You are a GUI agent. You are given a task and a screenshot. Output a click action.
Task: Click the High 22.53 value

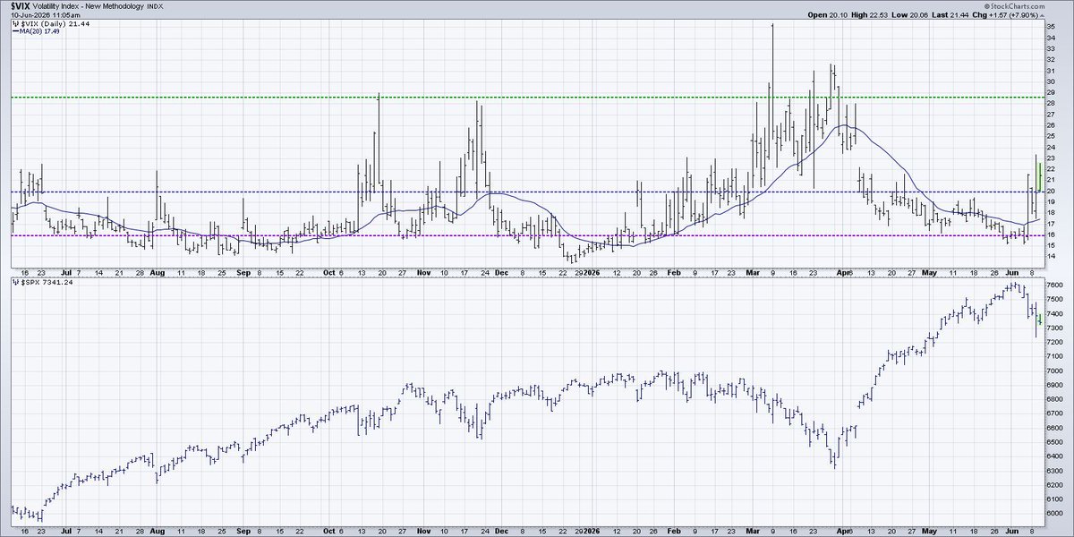click(877, 14)
